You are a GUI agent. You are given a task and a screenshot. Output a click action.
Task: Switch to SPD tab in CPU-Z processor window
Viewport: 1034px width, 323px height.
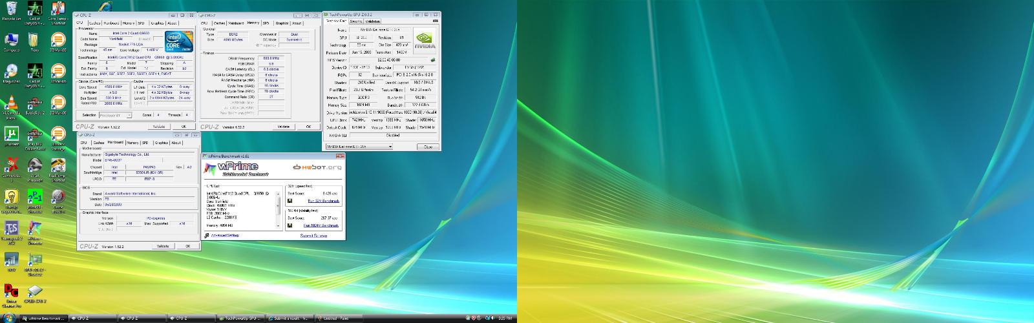click(142, 23)
